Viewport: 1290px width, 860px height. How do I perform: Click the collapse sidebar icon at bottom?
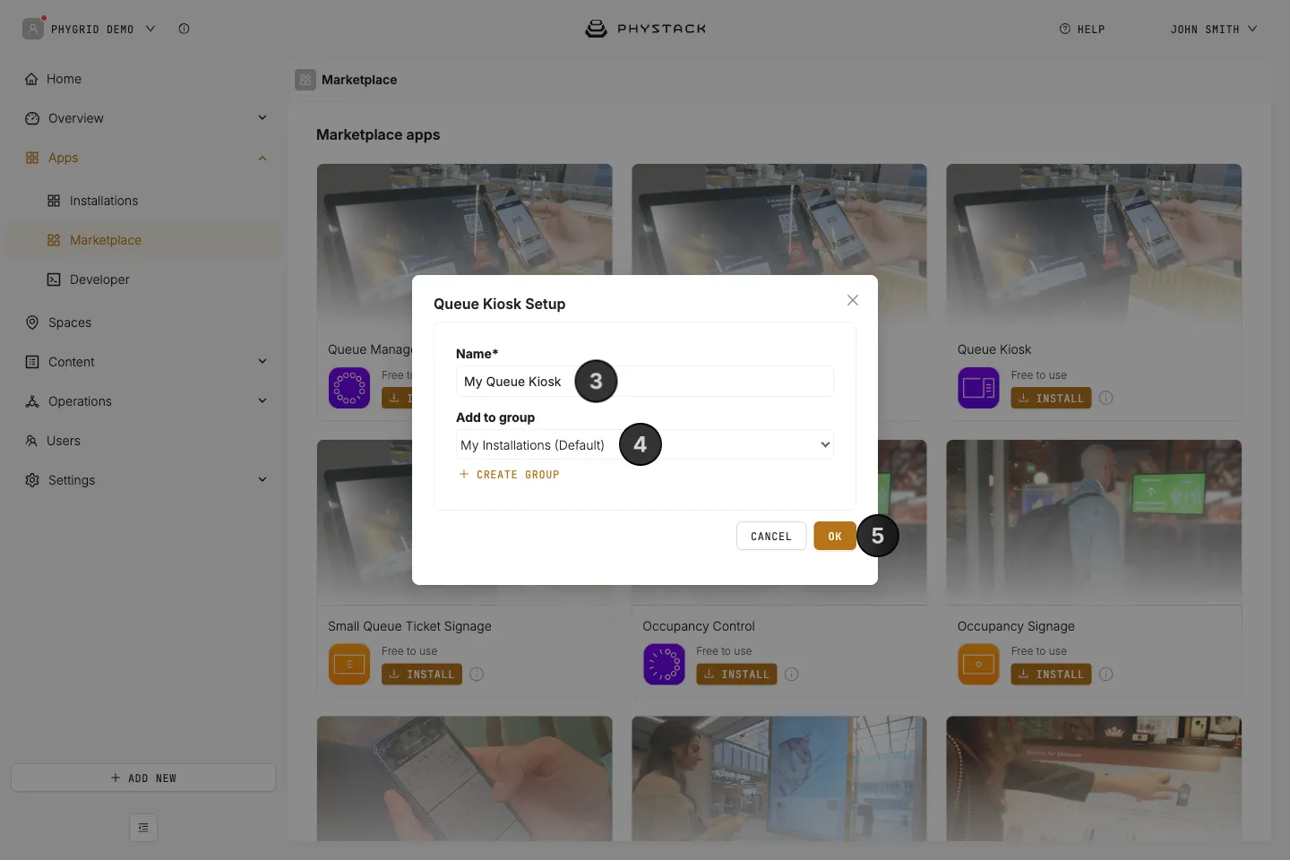pyautogui.click(x=143, y=828)
